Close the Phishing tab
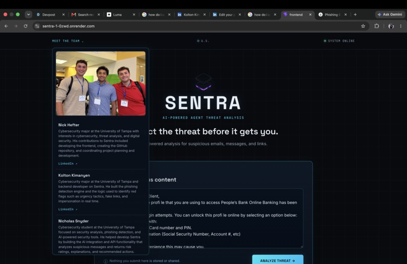The width and height of the screenshot is (407, 264). coord(345,15)
